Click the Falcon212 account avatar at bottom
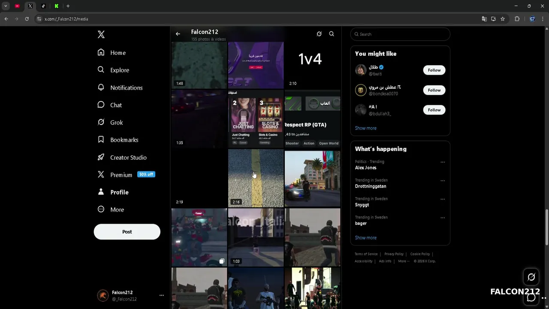This screenshot has height=309, width=549. tap(103, 296)
